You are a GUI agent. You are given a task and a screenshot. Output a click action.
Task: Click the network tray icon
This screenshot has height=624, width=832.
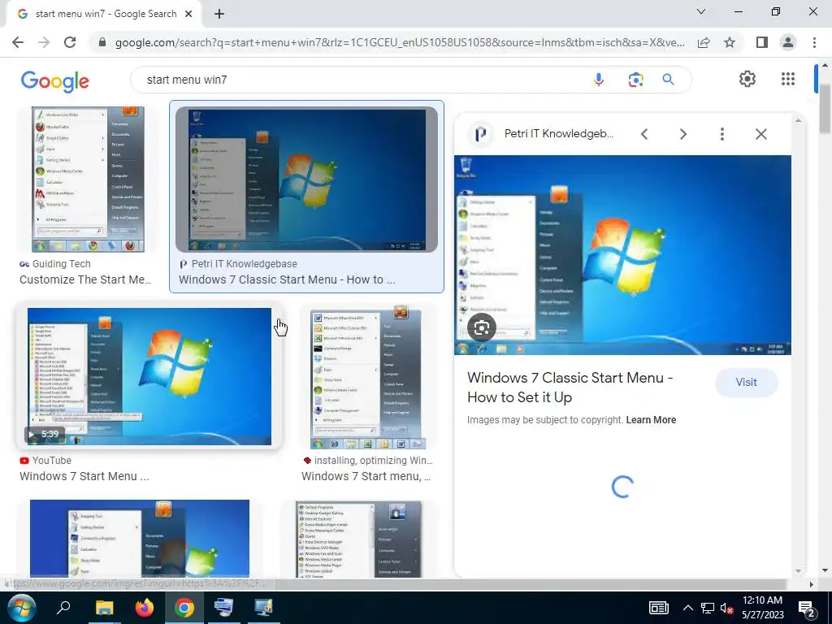tap(708, 608)
